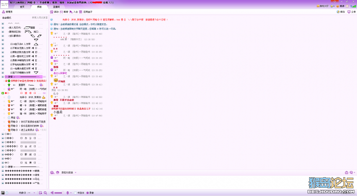Select the 办公 channel name
This screenshot has height=196, width=357.
pyautogui.click(x=28, y=138)
